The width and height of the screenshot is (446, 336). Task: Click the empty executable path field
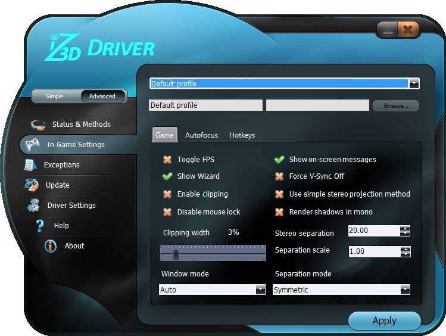[x=317, y=105]
